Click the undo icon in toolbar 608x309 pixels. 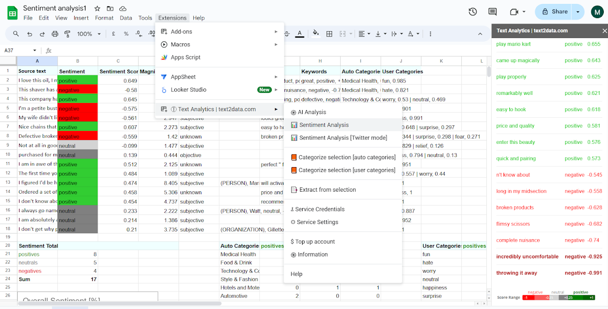coord(29,34)
